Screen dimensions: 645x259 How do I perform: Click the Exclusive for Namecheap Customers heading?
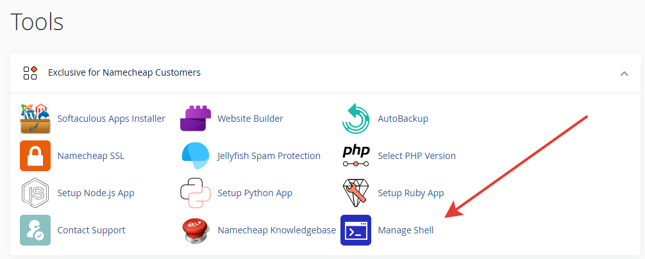coord(124,72)
